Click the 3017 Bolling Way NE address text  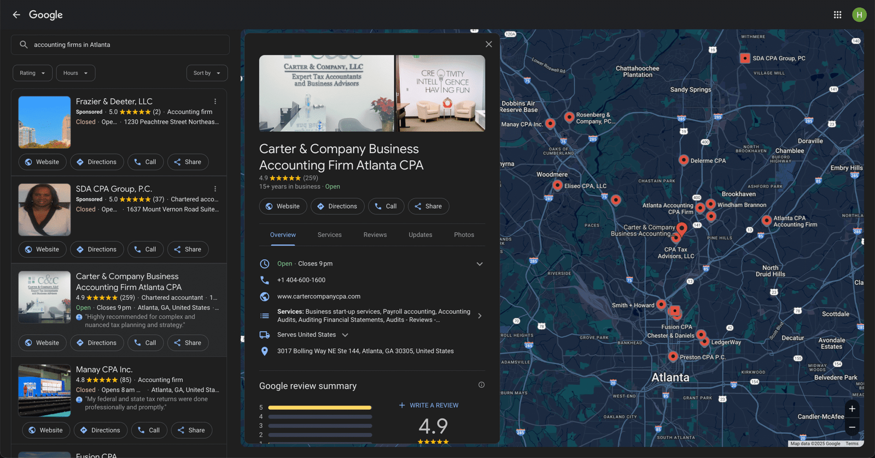click(x=365, y=351)
